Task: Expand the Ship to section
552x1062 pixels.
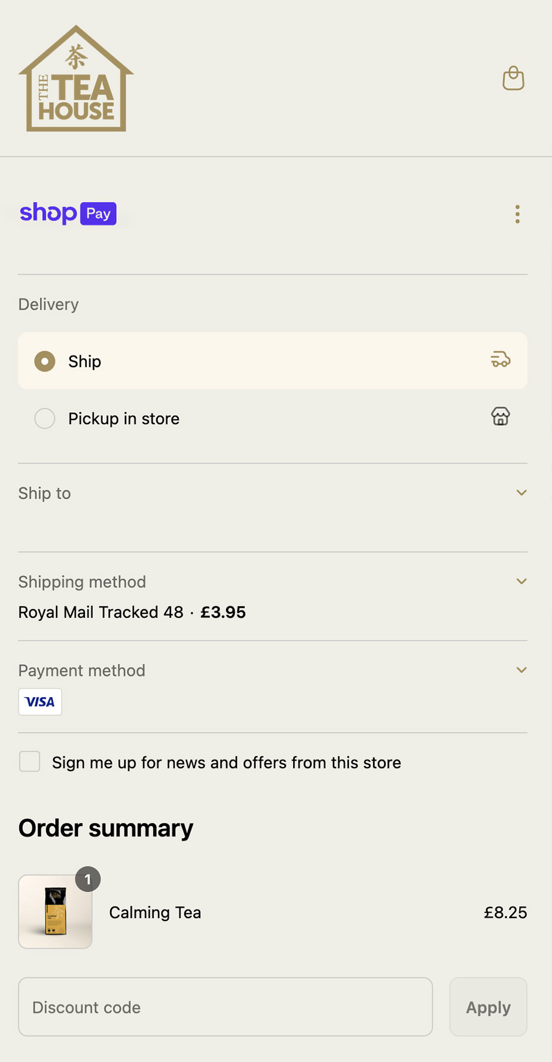Action: (521, 493)
